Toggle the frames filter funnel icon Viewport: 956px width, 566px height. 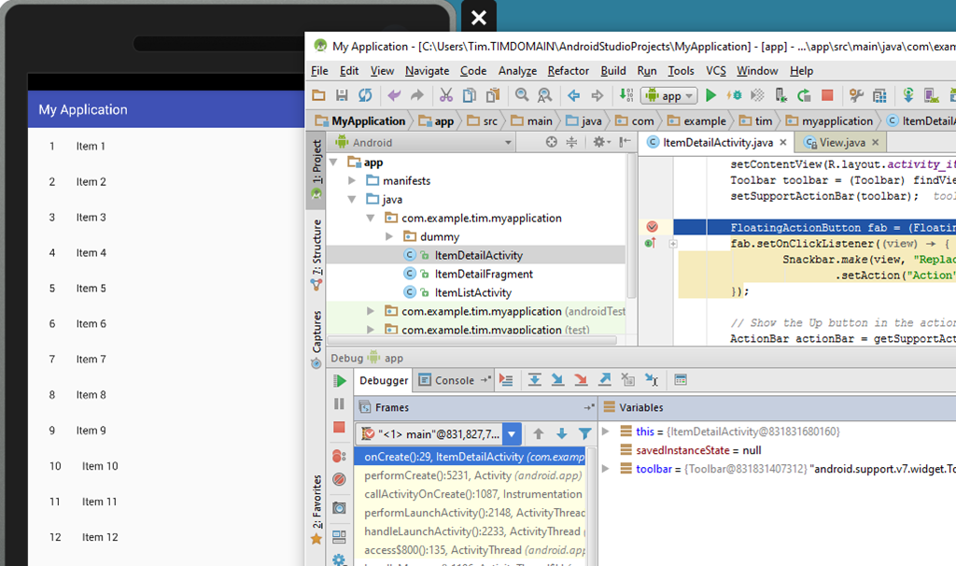click(x=584, y=433)
